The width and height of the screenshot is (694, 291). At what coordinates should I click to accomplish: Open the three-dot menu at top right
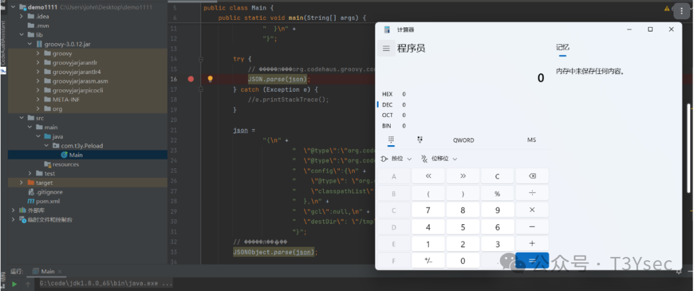coord(682,11)
